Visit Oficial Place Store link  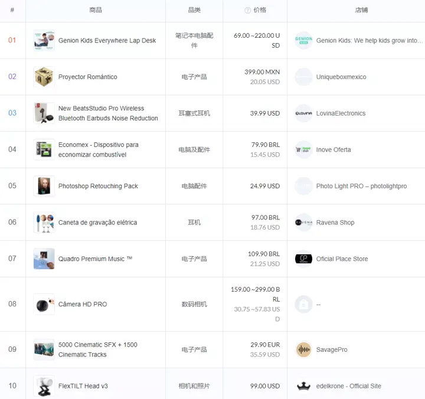[342, 259]
